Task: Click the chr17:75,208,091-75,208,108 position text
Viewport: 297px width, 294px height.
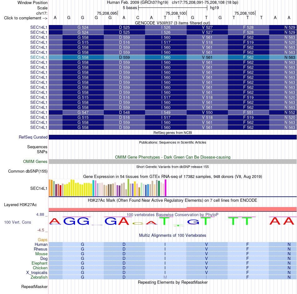Action: pyautogui.click(x=205, y=3)
